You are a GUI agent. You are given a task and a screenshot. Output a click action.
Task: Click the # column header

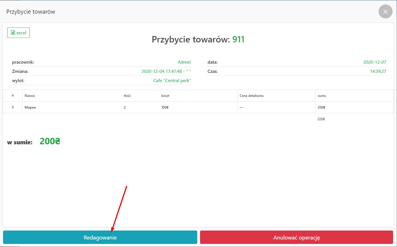[x=13, y=96]
